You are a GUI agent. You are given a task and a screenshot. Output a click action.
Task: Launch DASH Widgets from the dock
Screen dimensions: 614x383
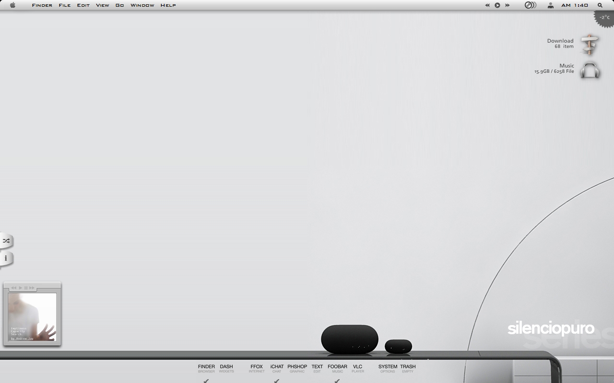tap(226, 368)
